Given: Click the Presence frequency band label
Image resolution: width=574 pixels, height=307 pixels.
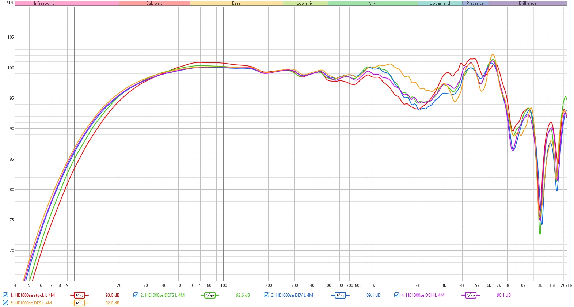Looking at the screenshot, I should (x=475, y=3).
